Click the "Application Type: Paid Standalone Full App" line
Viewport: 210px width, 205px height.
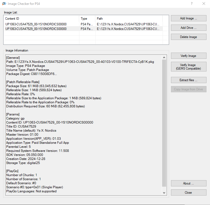[x=37, y=142]
